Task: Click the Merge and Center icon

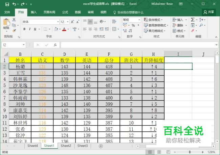Action: point(114,29)
